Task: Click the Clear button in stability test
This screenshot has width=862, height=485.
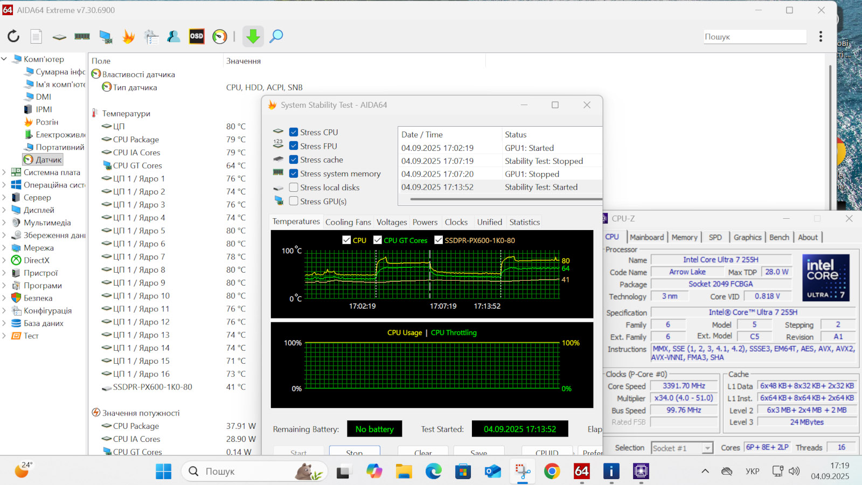Action: coord(423,451)
